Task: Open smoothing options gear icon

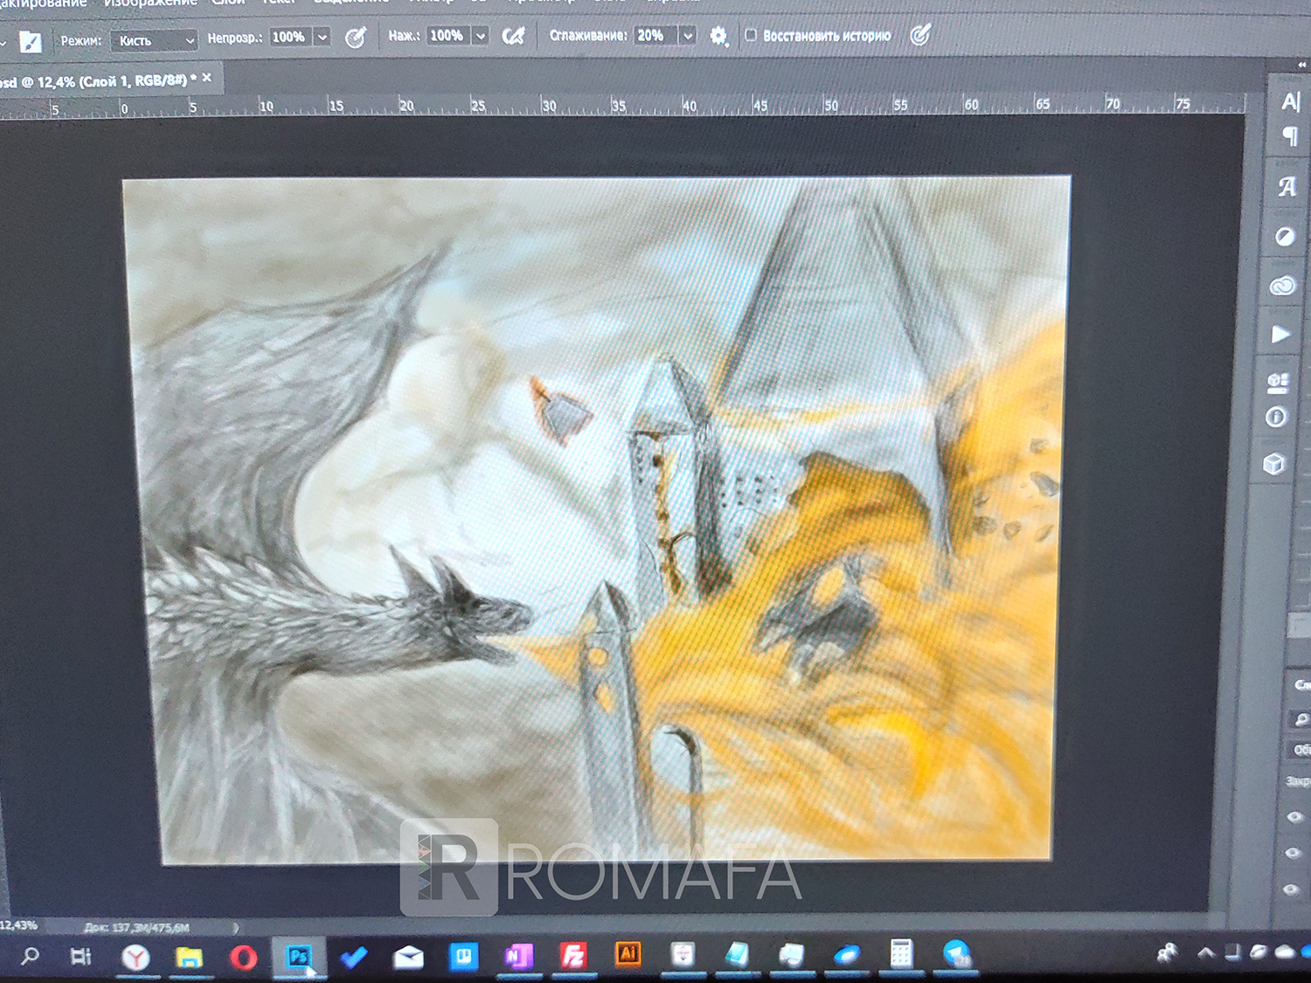Action: 718,36
